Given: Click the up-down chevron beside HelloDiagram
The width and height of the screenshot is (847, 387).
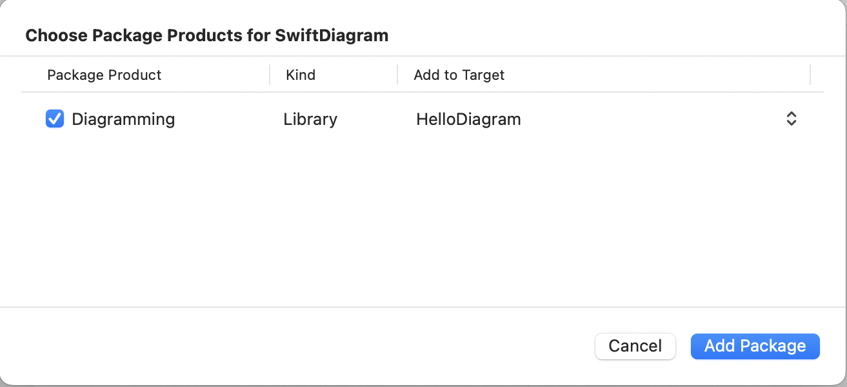Looking at the screenshot, I should (791, 119).
